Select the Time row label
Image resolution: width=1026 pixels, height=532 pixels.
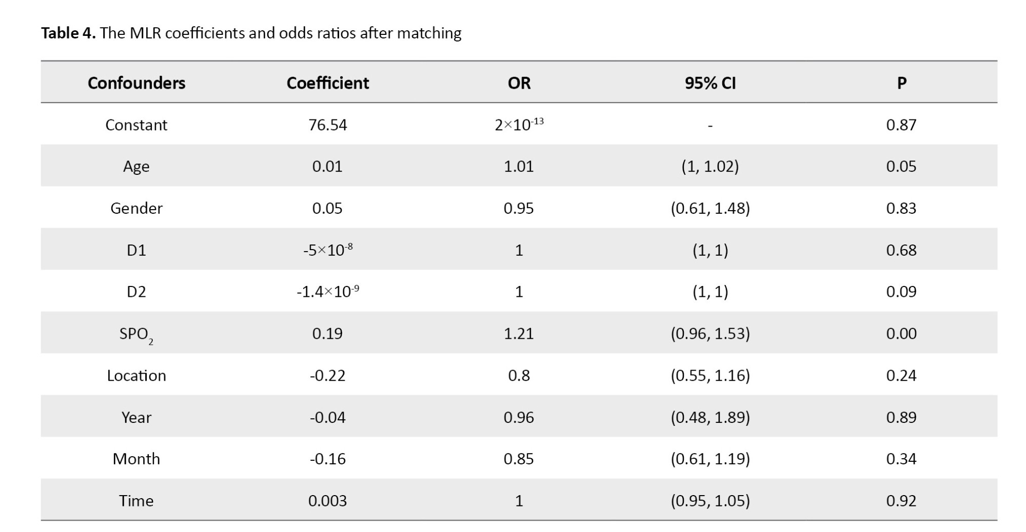(136, 501)
